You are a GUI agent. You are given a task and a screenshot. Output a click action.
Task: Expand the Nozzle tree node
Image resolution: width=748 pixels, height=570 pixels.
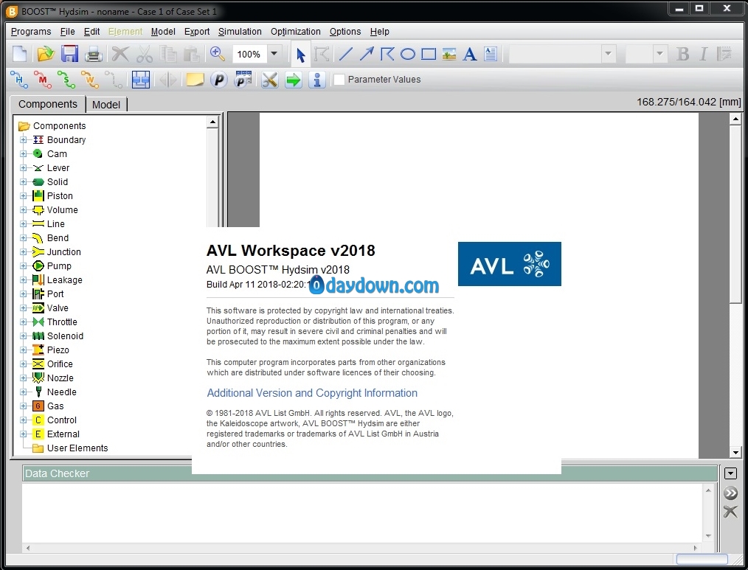point(24,378)
